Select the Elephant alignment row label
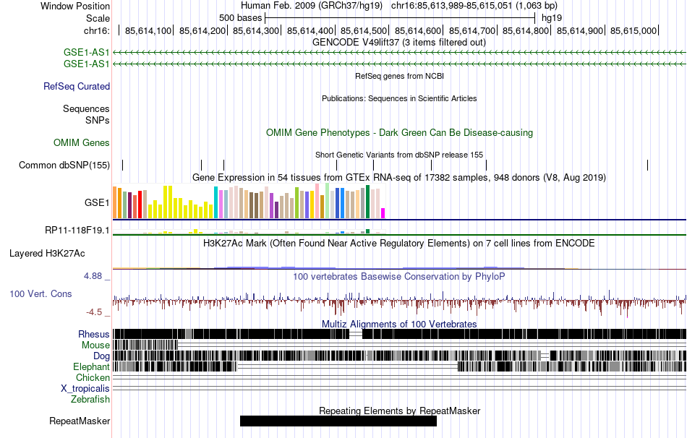This screenshot has width=687, height=438. tap(91, 366)
